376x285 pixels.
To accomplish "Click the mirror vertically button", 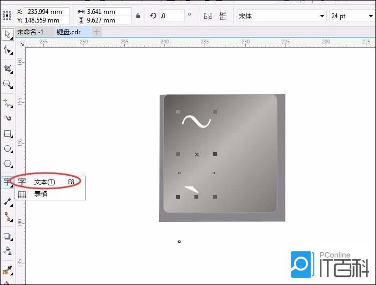I will pos(223,16).
